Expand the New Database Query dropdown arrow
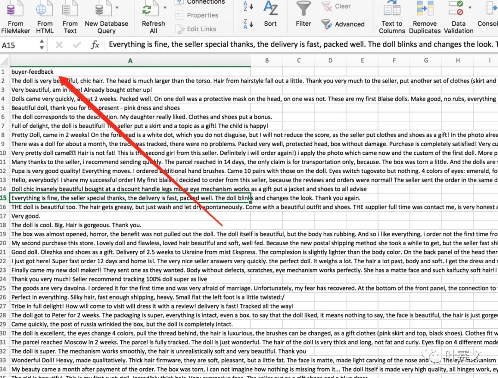Viewport: 498px width, 378px height. (117, 8)
